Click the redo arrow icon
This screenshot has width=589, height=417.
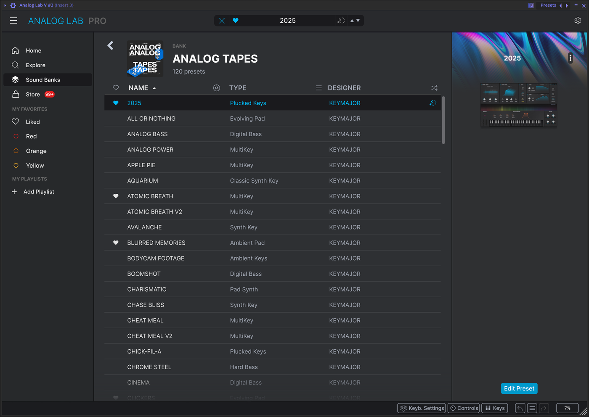pos(544,408)
